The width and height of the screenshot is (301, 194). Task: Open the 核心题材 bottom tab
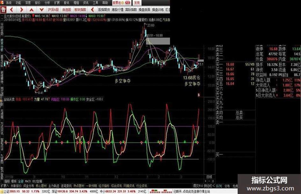pos(41,186)
